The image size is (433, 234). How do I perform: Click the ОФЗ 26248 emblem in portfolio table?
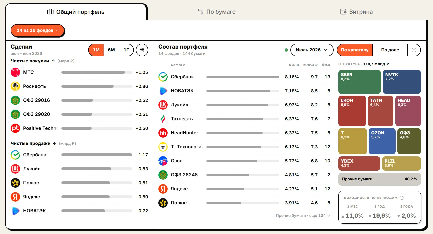163,175
